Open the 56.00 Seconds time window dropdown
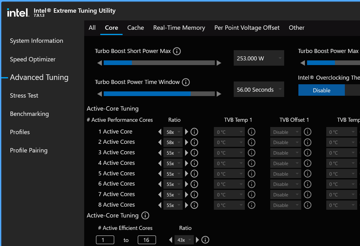Screen dimensions: 360x246 [259, 90]
